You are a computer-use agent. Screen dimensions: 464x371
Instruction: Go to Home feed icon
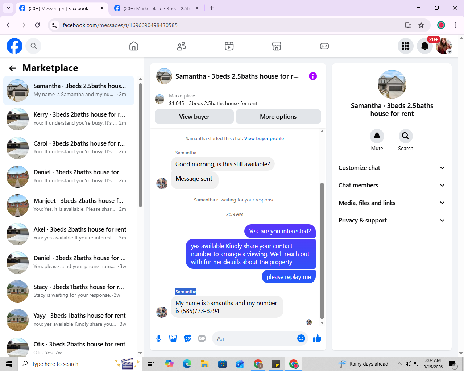134,46
